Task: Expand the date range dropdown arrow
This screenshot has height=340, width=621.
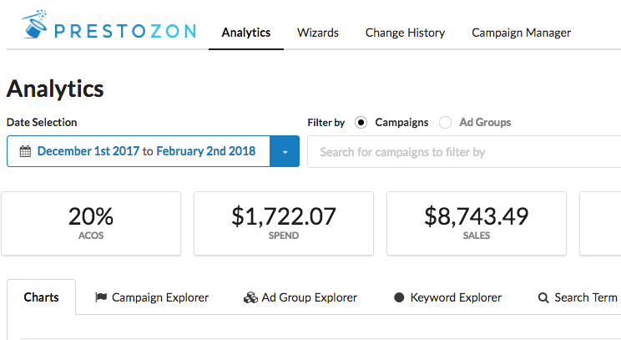Action: click(x=285, y=152)
